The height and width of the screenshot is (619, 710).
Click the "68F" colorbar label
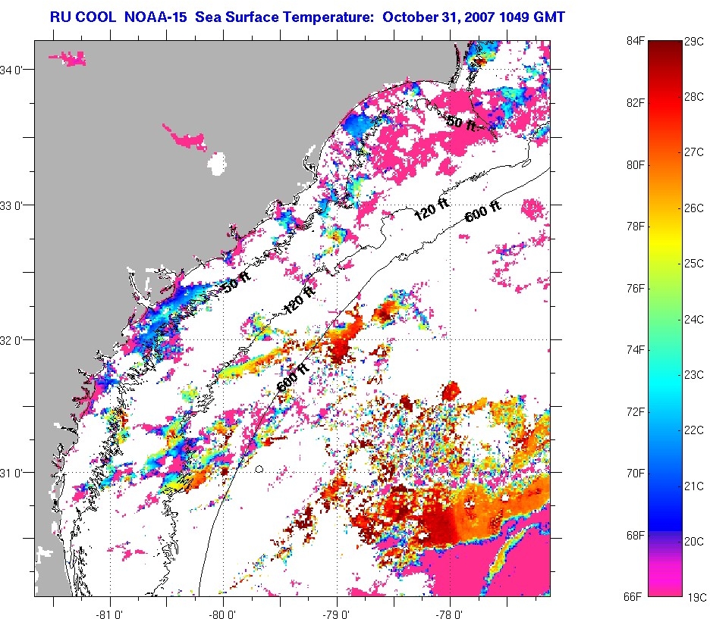tap(636, 536)
